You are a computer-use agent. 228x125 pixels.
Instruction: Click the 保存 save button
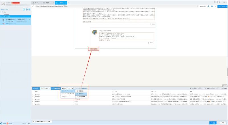tap(223, 123)
